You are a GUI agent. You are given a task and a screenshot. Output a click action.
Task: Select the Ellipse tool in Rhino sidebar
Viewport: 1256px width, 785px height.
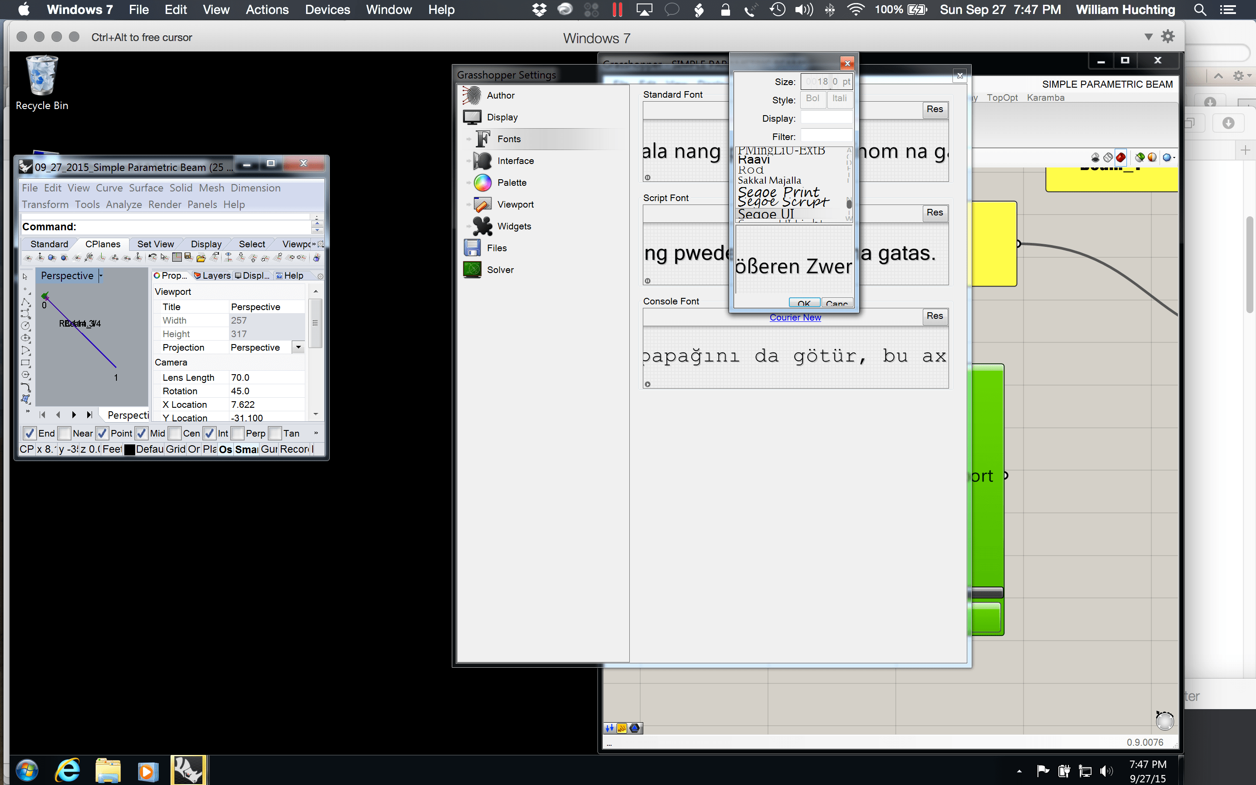(x=25, y=338)
